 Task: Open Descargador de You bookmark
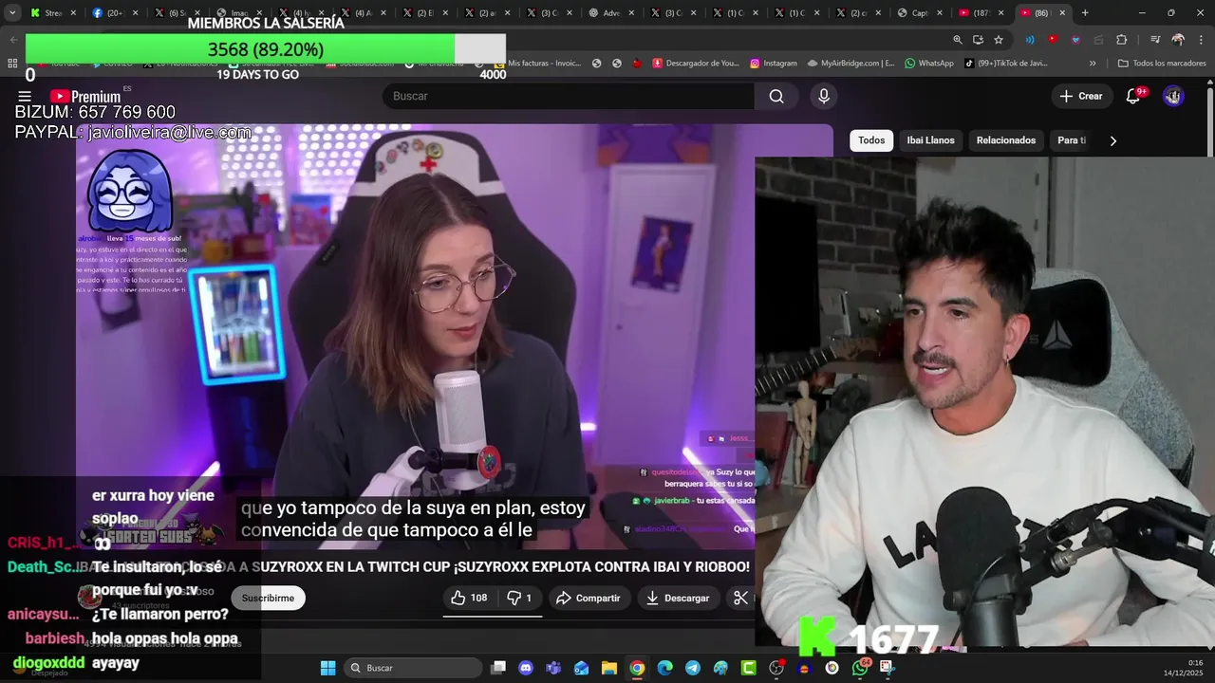(696, 64)
